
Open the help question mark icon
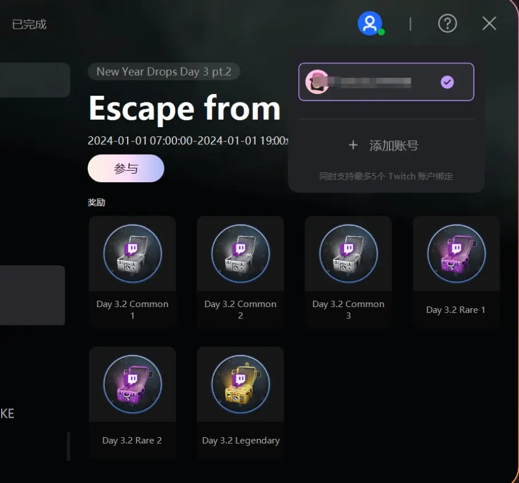447,23
